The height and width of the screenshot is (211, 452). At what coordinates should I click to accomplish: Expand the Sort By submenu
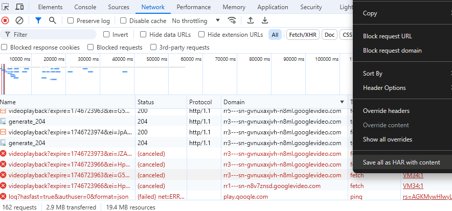click(402, 74)
